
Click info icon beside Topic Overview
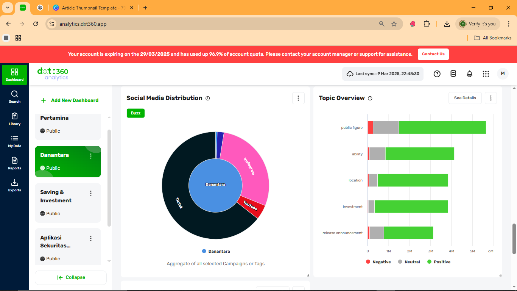coord(370,98)
